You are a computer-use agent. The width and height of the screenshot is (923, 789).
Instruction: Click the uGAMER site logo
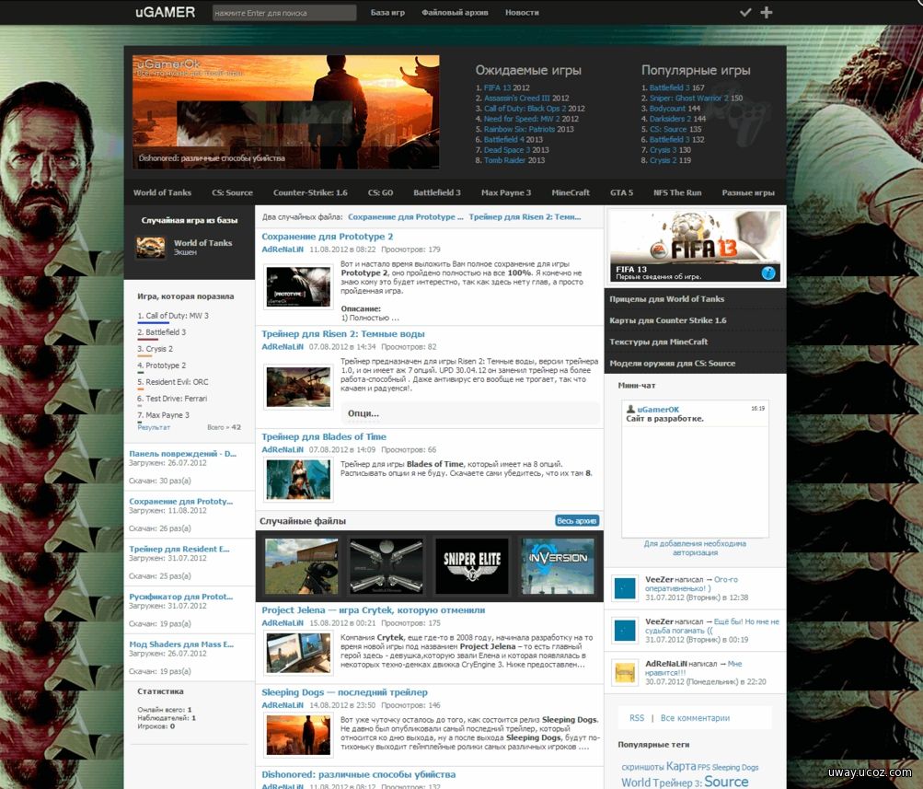(x=165, y=12)
